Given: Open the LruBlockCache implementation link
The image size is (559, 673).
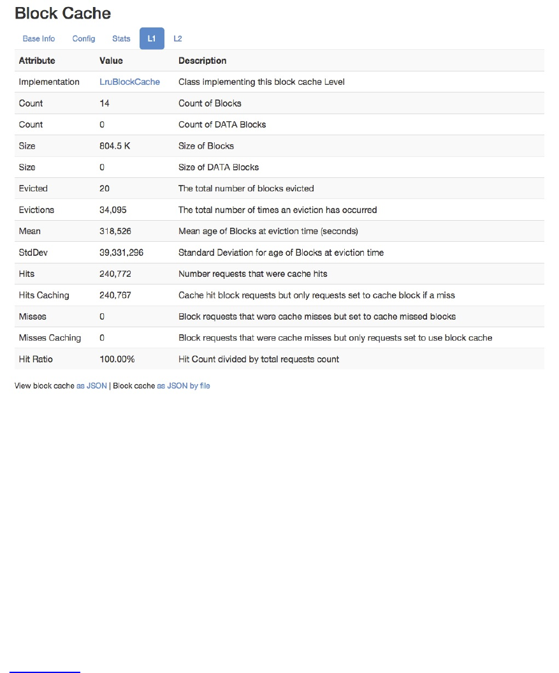Looking at the screenshot, I should click(x=129, y=82).
